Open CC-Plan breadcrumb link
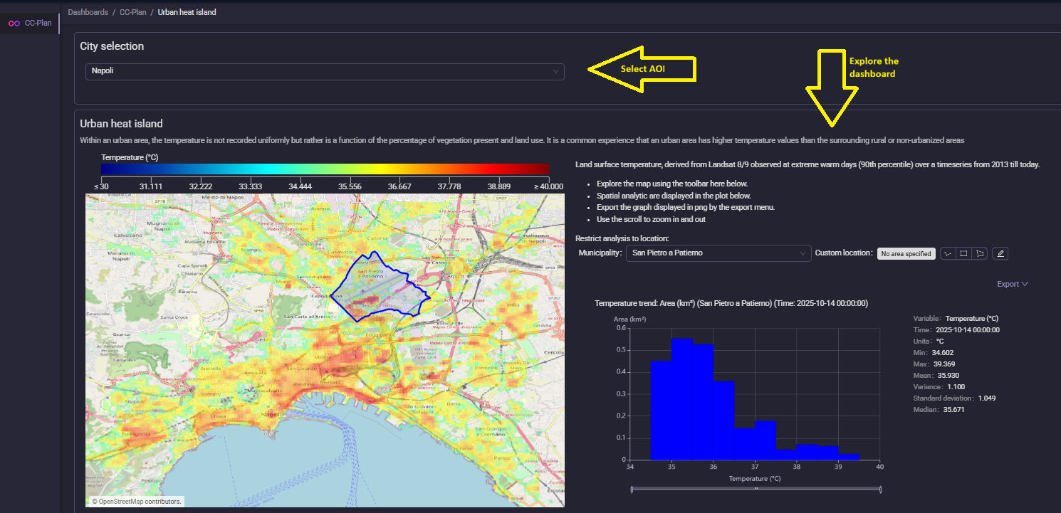This screenshot has width=1061, height=513. click(x=132, y=12)
